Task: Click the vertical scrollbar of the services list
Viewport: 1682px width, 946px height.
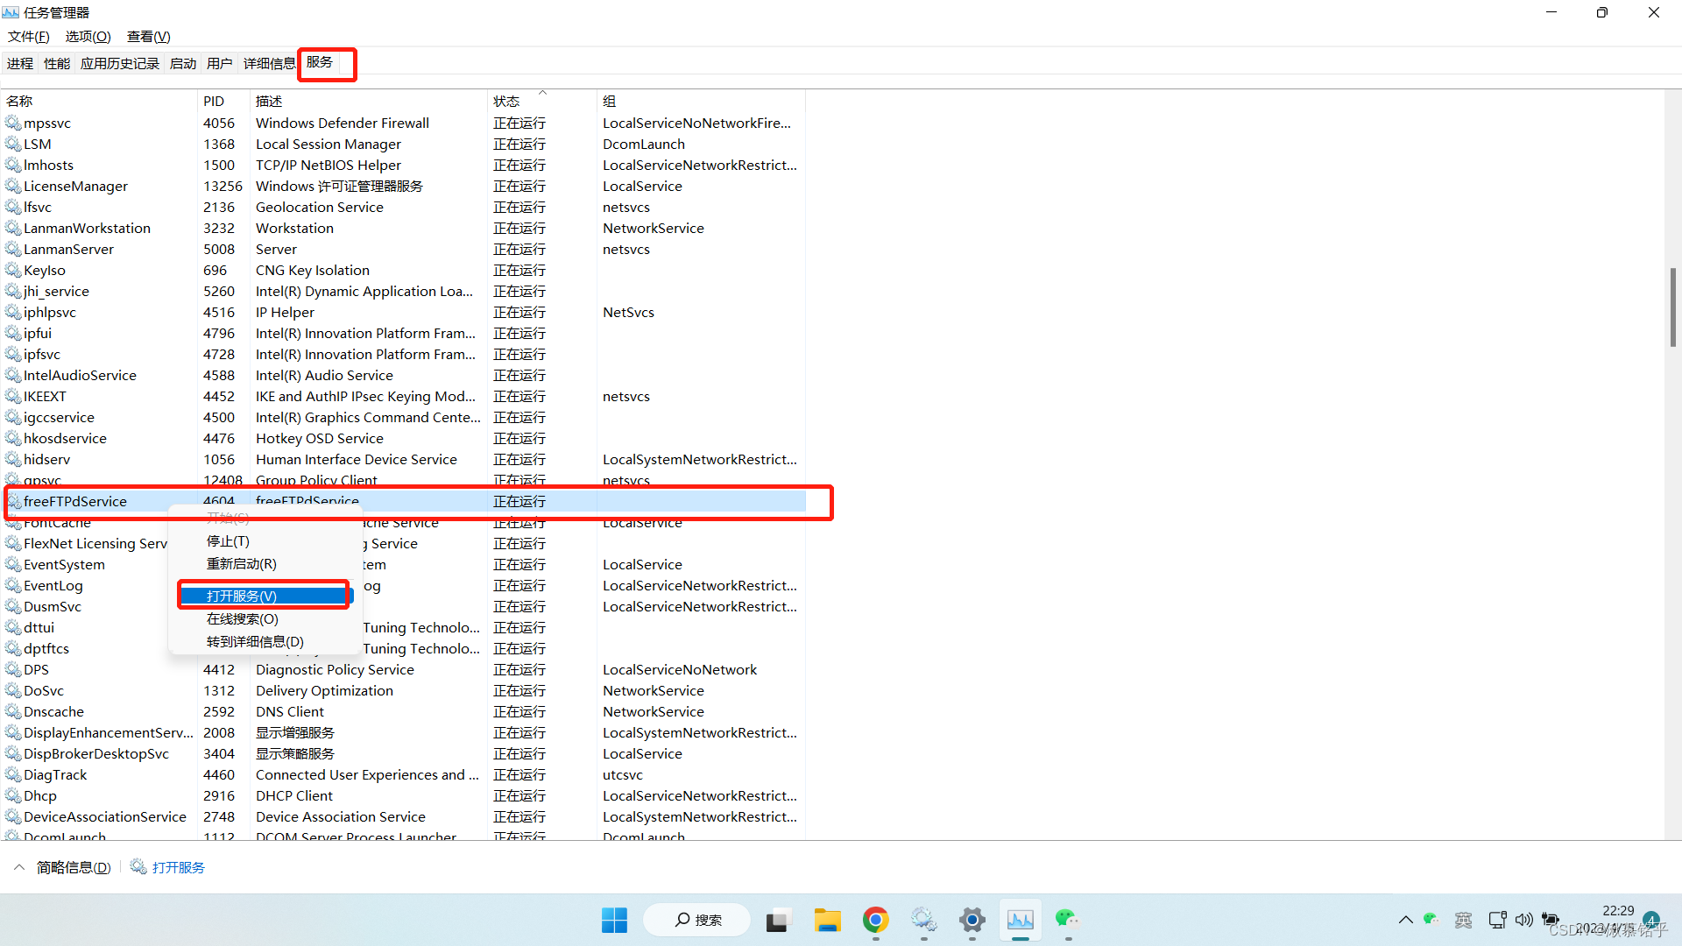Action: tap(1672, 307)
